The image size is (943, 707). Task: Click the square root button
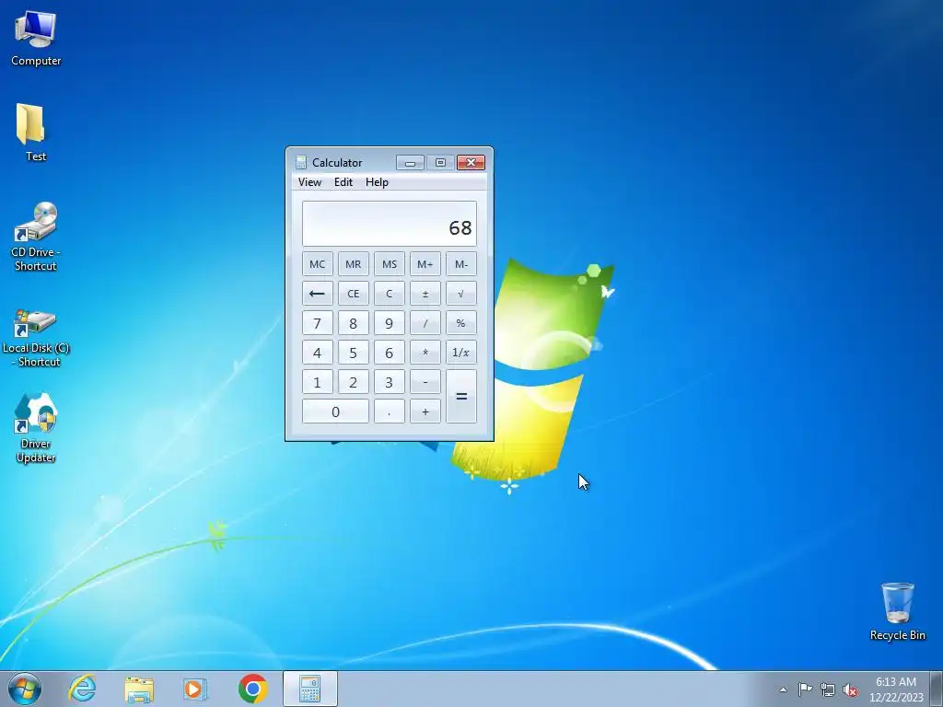point(461,294)
